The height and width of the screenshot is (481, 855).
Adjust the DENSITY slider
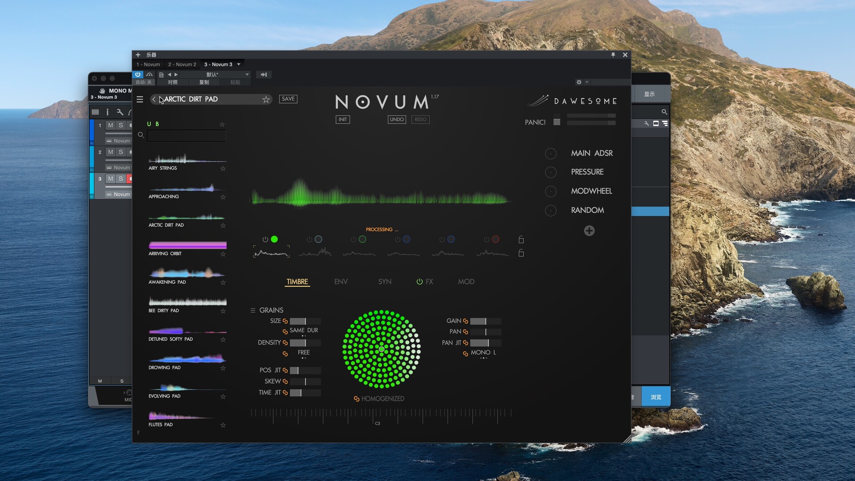coord(305,342)
